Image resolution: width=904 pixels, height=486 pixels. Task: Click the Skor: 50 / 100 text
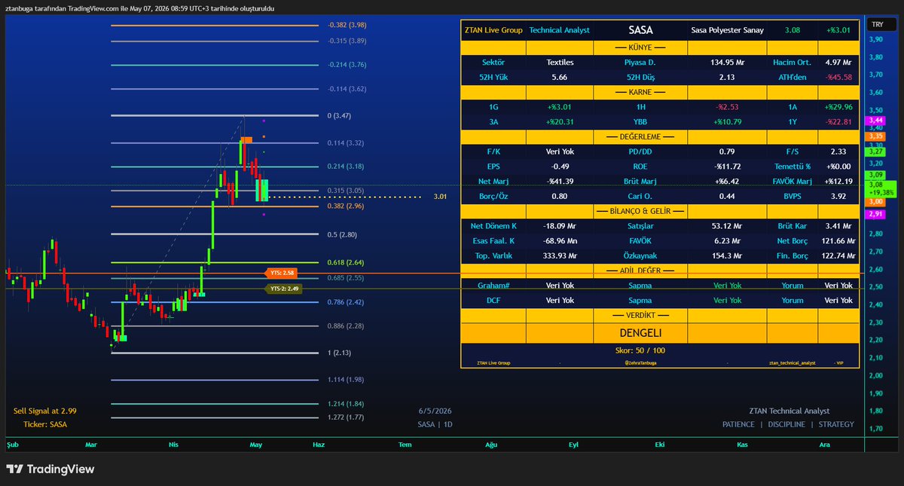click(640, 350)
